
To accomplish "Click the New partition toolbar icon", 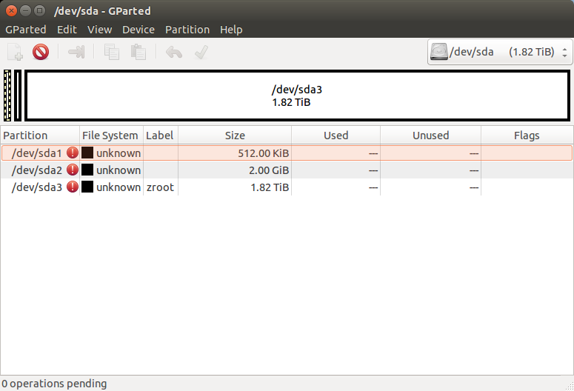I will (15, 52).
